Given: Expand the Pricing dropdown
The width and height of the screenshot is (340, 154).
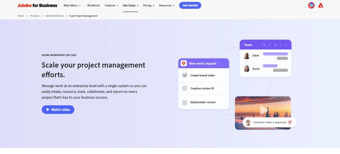Looking at the screenshot, I should tap(149, 5).
